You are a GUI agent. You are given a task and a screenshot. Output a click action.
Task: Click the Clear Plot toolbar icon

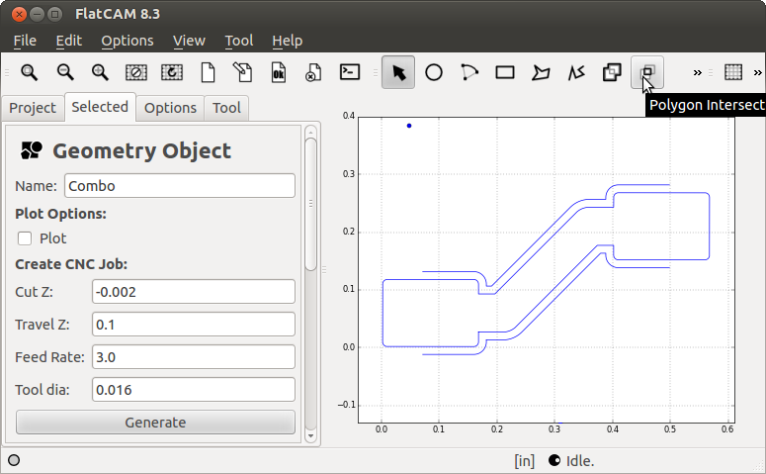(135, 72)
